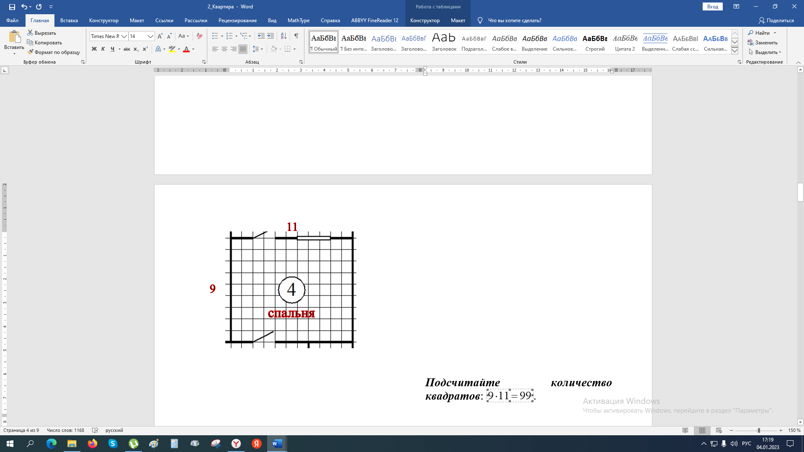Open shading paint bucket
This screenshot has height=452, width=804.
[x=273, y=49]
